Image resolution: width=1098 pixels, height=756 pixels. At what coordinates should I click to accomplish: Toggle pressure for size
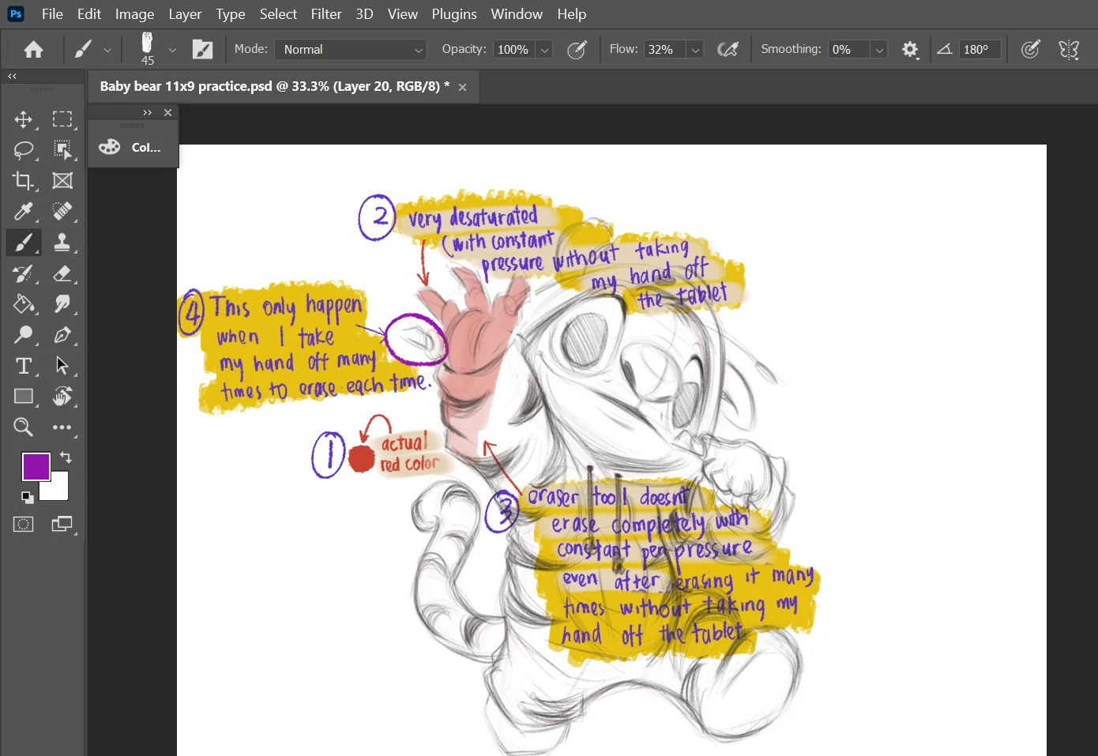click(1030, 50)
